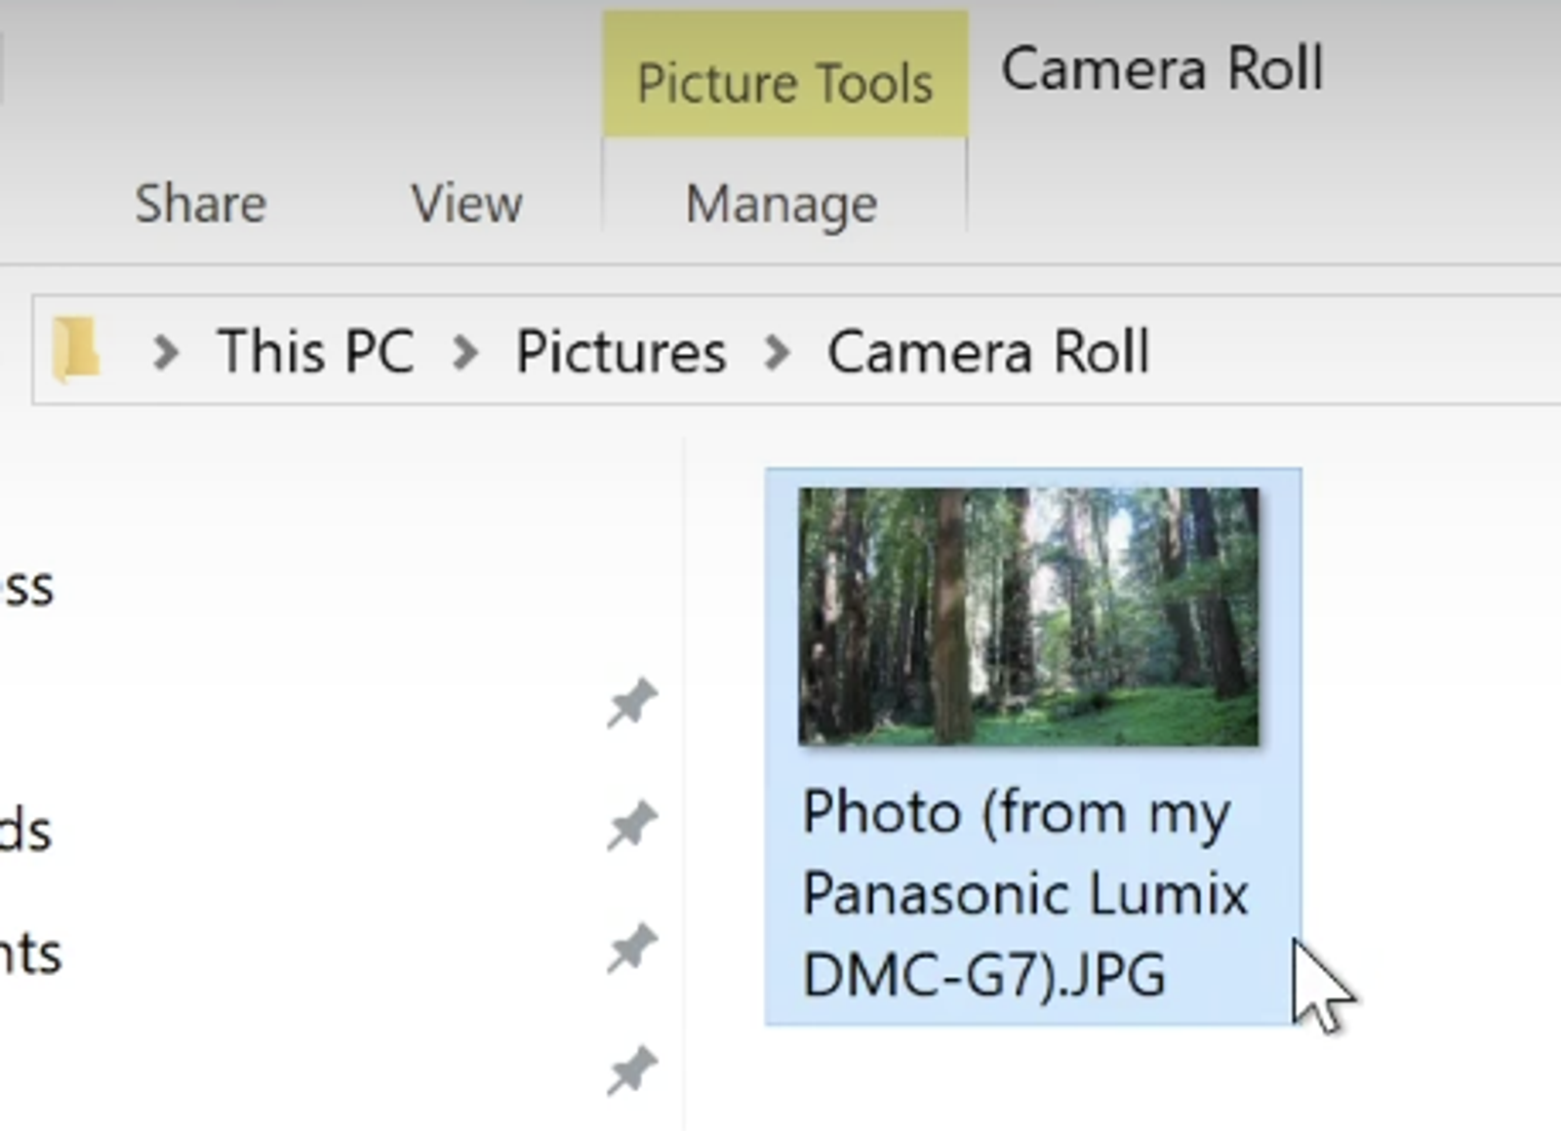The height and width of the screenshot is (1131, 1561).
Task: Open the Manage tab under Picture Tools
Action: point(781,205)
